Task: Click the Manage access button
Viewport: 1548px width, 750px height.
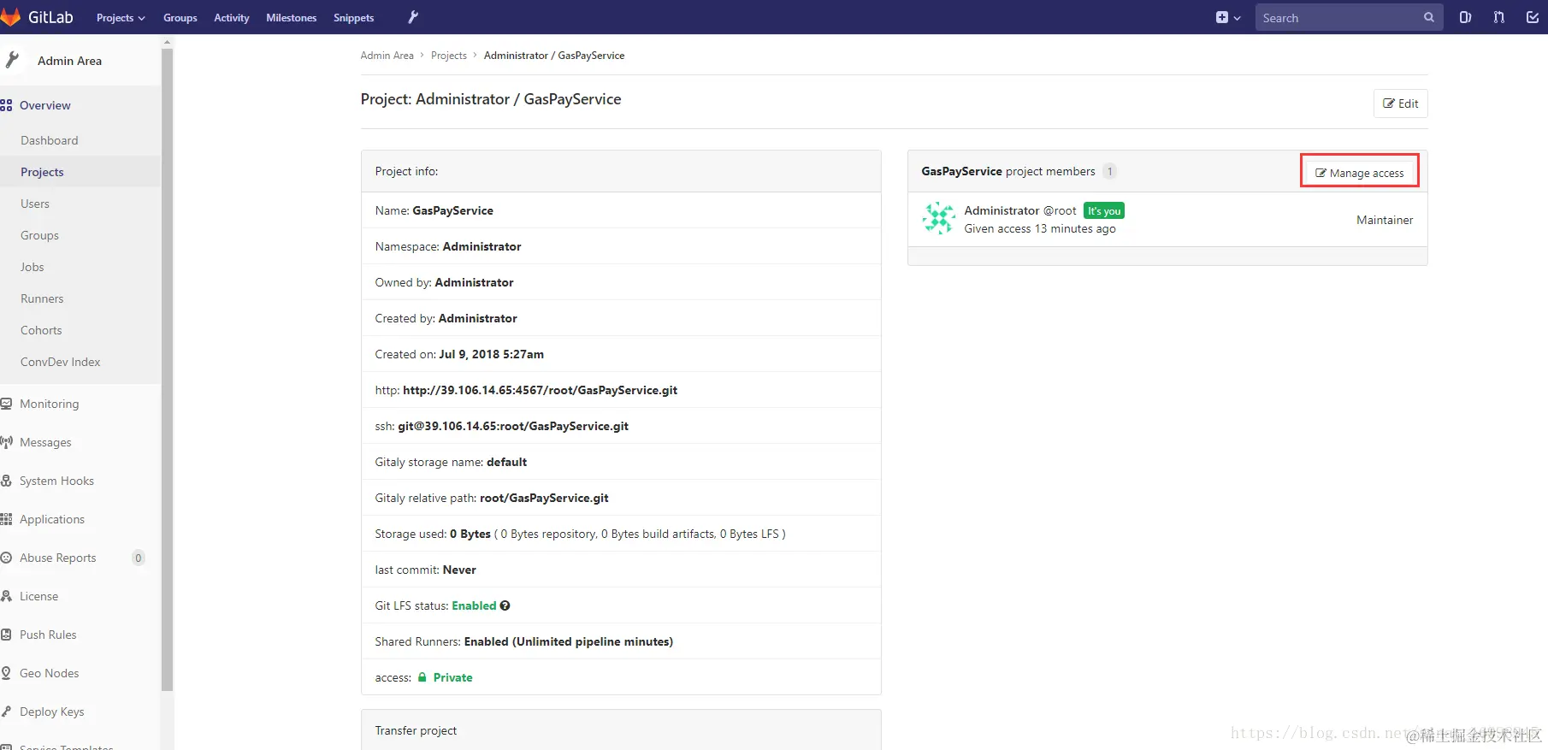Action: point(1360,173)
